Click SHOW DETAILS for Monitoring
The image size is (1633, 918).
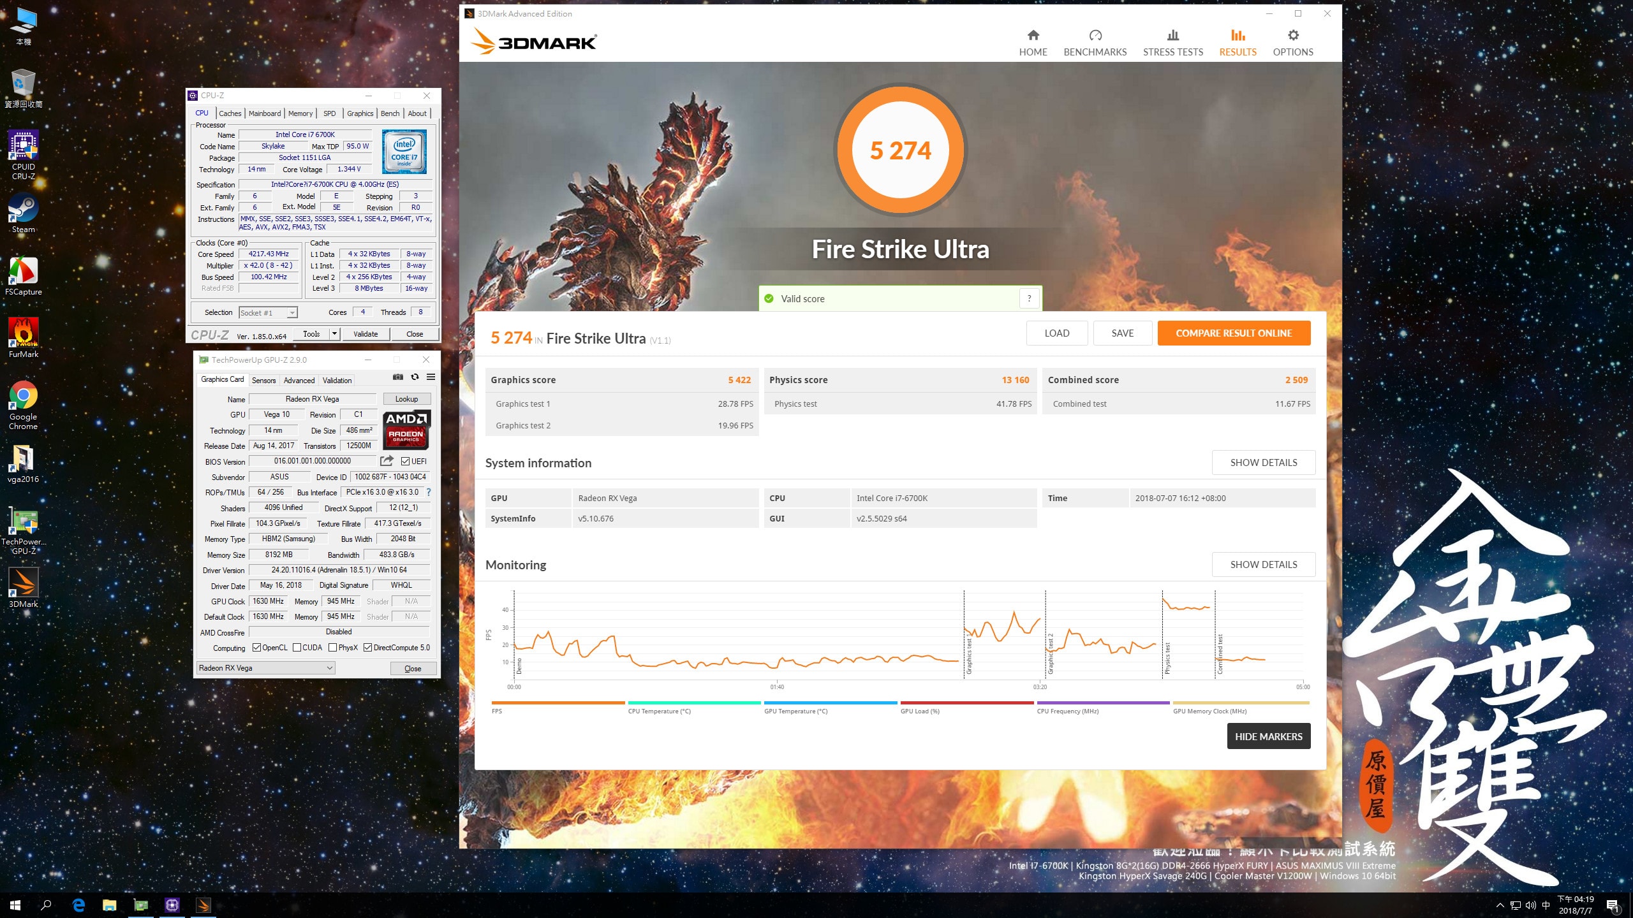coord(1264,564)
